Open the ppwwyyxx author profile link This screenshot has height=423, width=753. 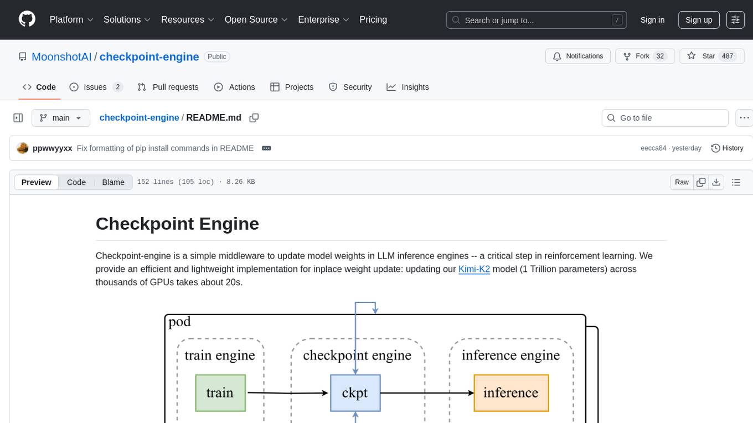pos(52,148)
